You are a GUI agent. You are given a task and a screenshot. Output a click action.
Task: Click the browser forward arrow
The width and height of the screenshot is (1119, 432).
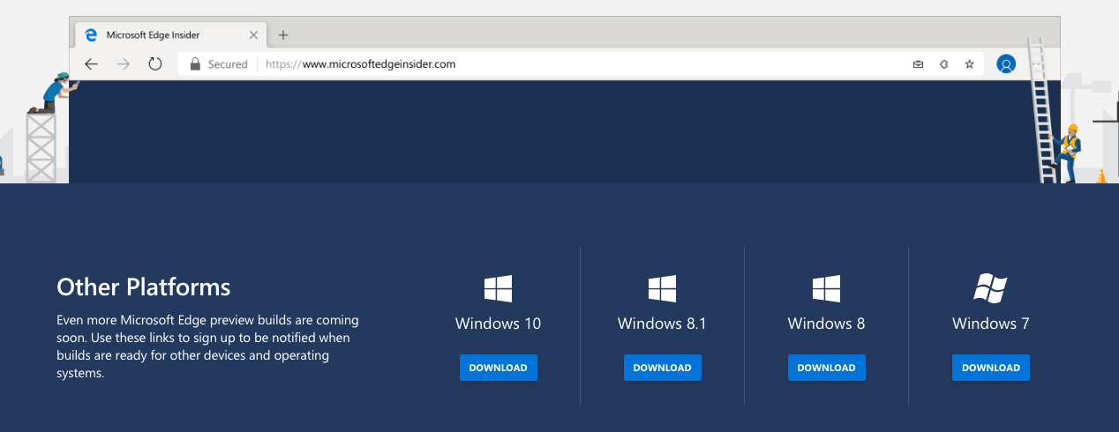(123, 63)
